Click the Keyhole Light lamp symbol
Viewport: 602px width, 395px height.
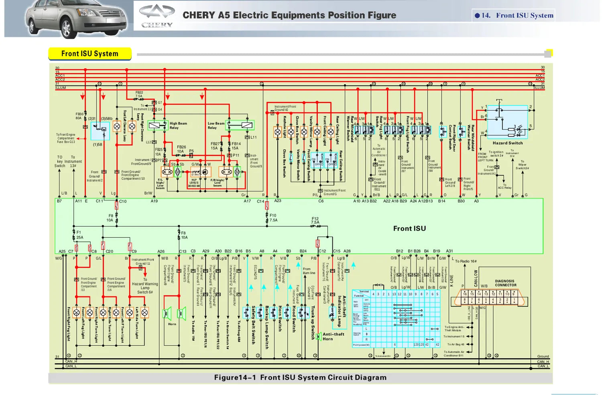tap(277, 132)
